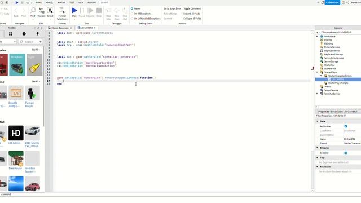This screenshot has width=361, height=203.
Task: Open the TEST ribbon tab
Action: [72, 2]
